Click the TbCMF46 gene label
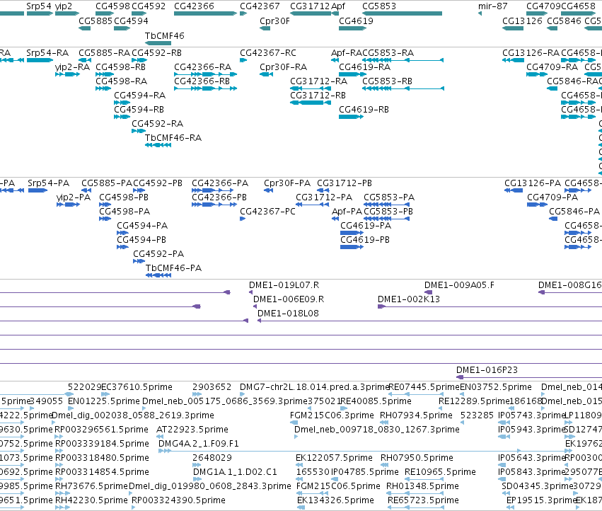 coord(164,35)
